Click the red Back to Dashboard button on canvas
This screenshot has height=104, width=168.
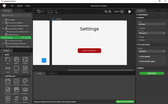(x=89, y=51)
